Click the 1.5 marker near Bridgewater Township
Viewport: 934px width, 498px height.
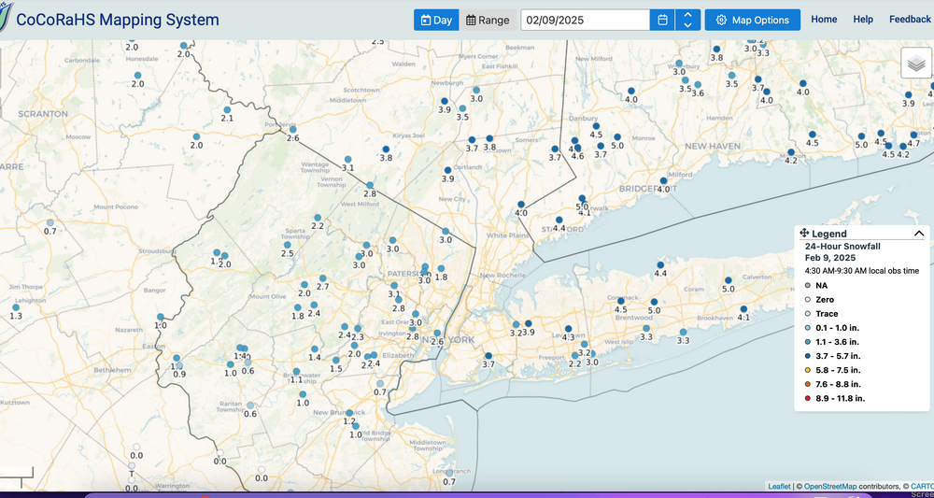pyautogui.click(x=336, y=361)
